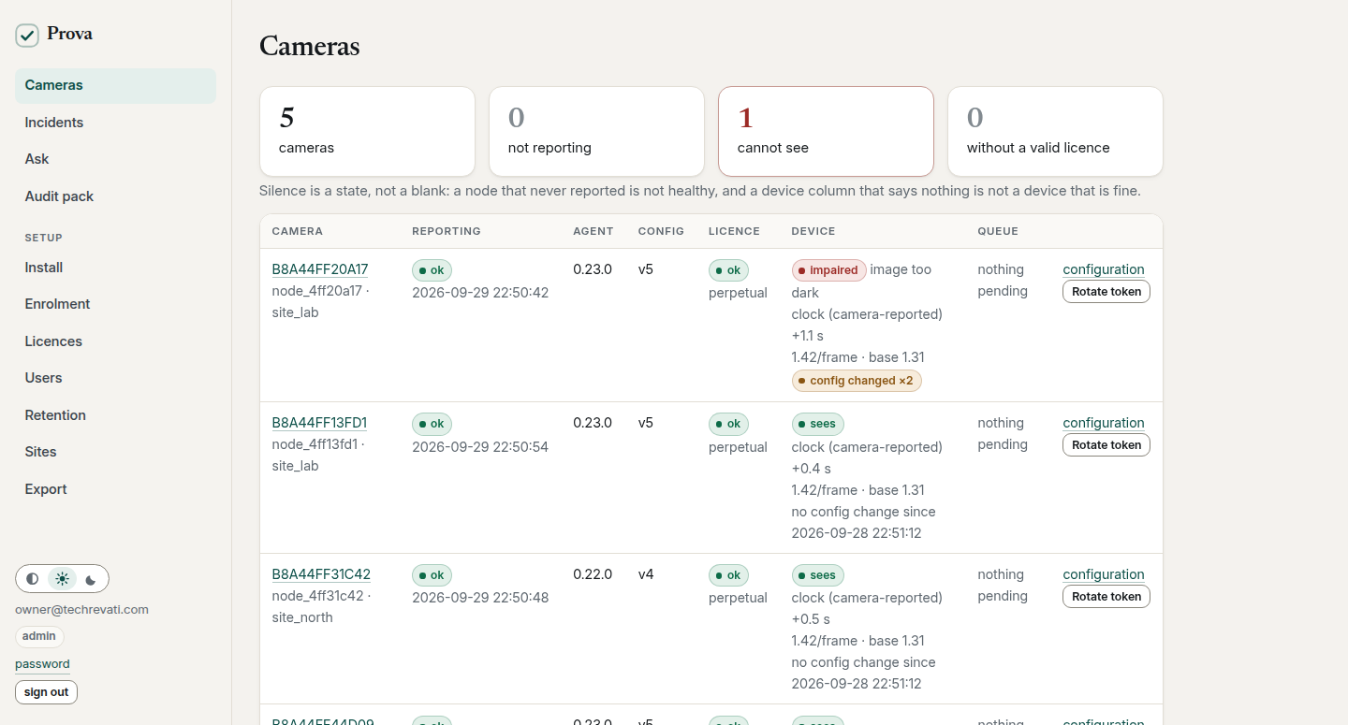This screenshot has height=725, width=1348.
Task: Rotate token for camera B8A44FF20A17
Action: point(1106,291)
